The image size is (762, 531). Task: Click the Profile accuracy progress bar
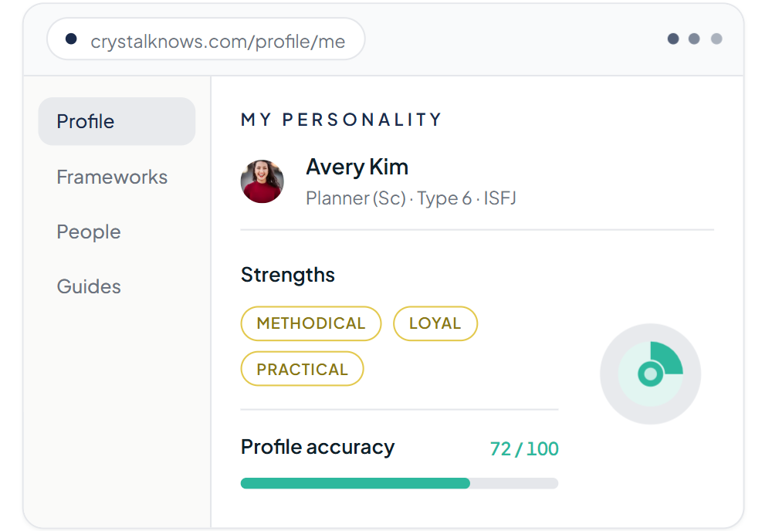pyautogui.click(x=399, y=483)
